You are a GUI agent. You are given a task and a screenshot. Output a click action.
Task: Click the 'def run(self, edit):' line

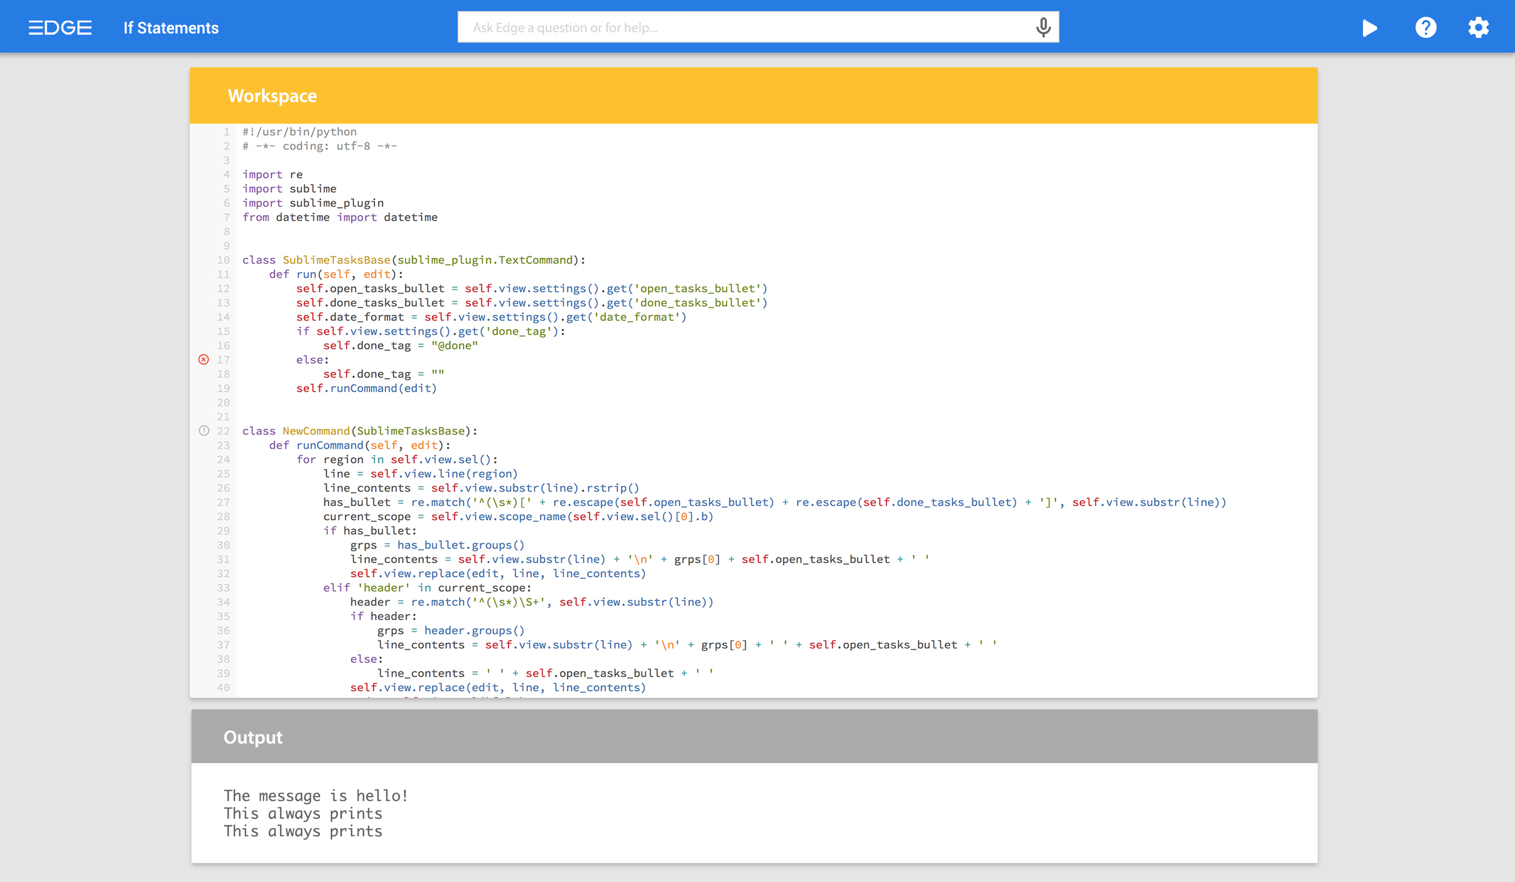point(336,275)
